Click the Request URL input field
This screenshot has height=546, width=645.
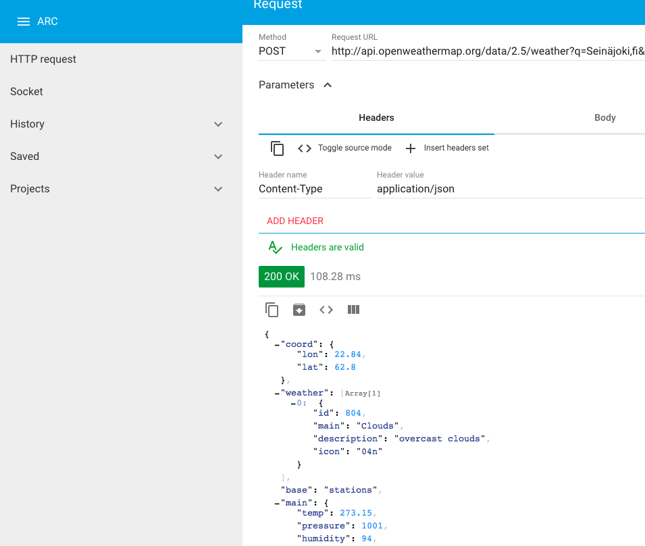[x=486, y=51]
